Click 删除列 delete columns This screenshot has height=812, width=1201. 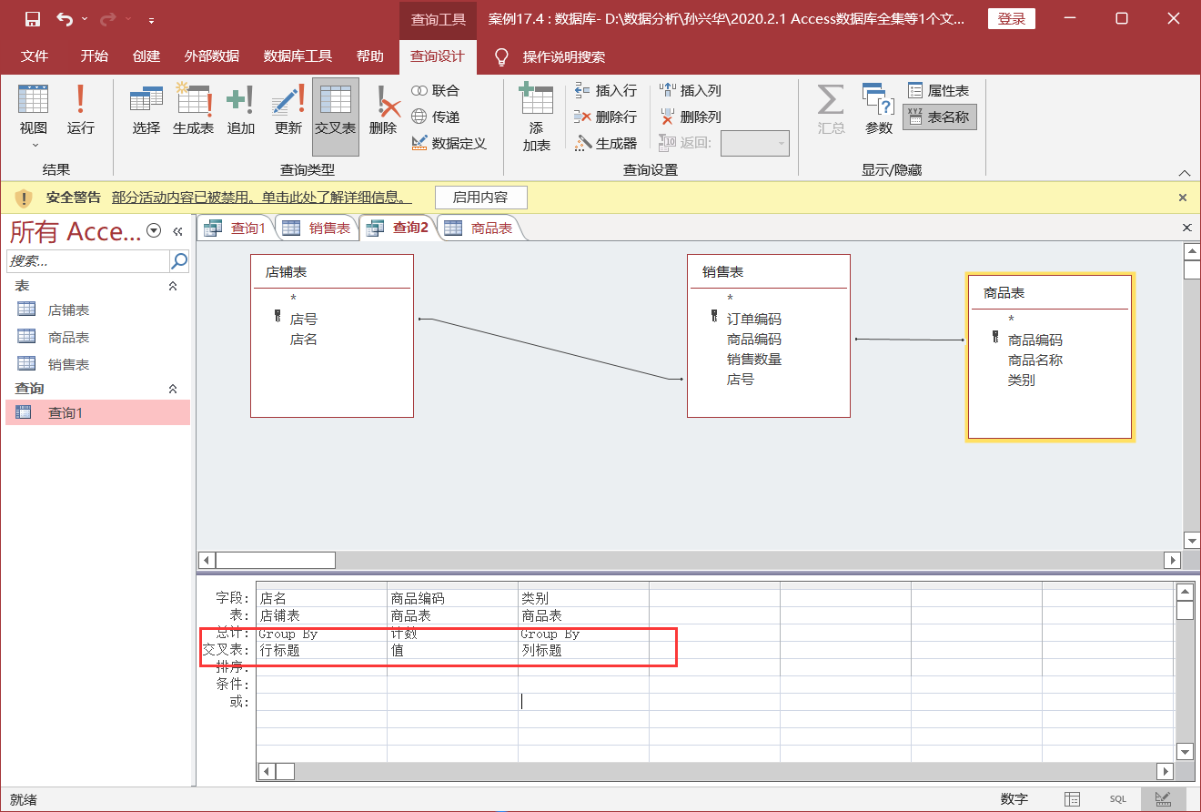(x=691, y=117)
